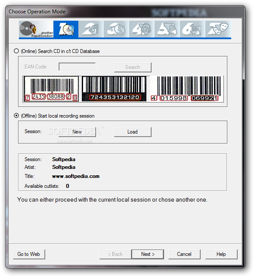Click the Search button

coord(133,67)
